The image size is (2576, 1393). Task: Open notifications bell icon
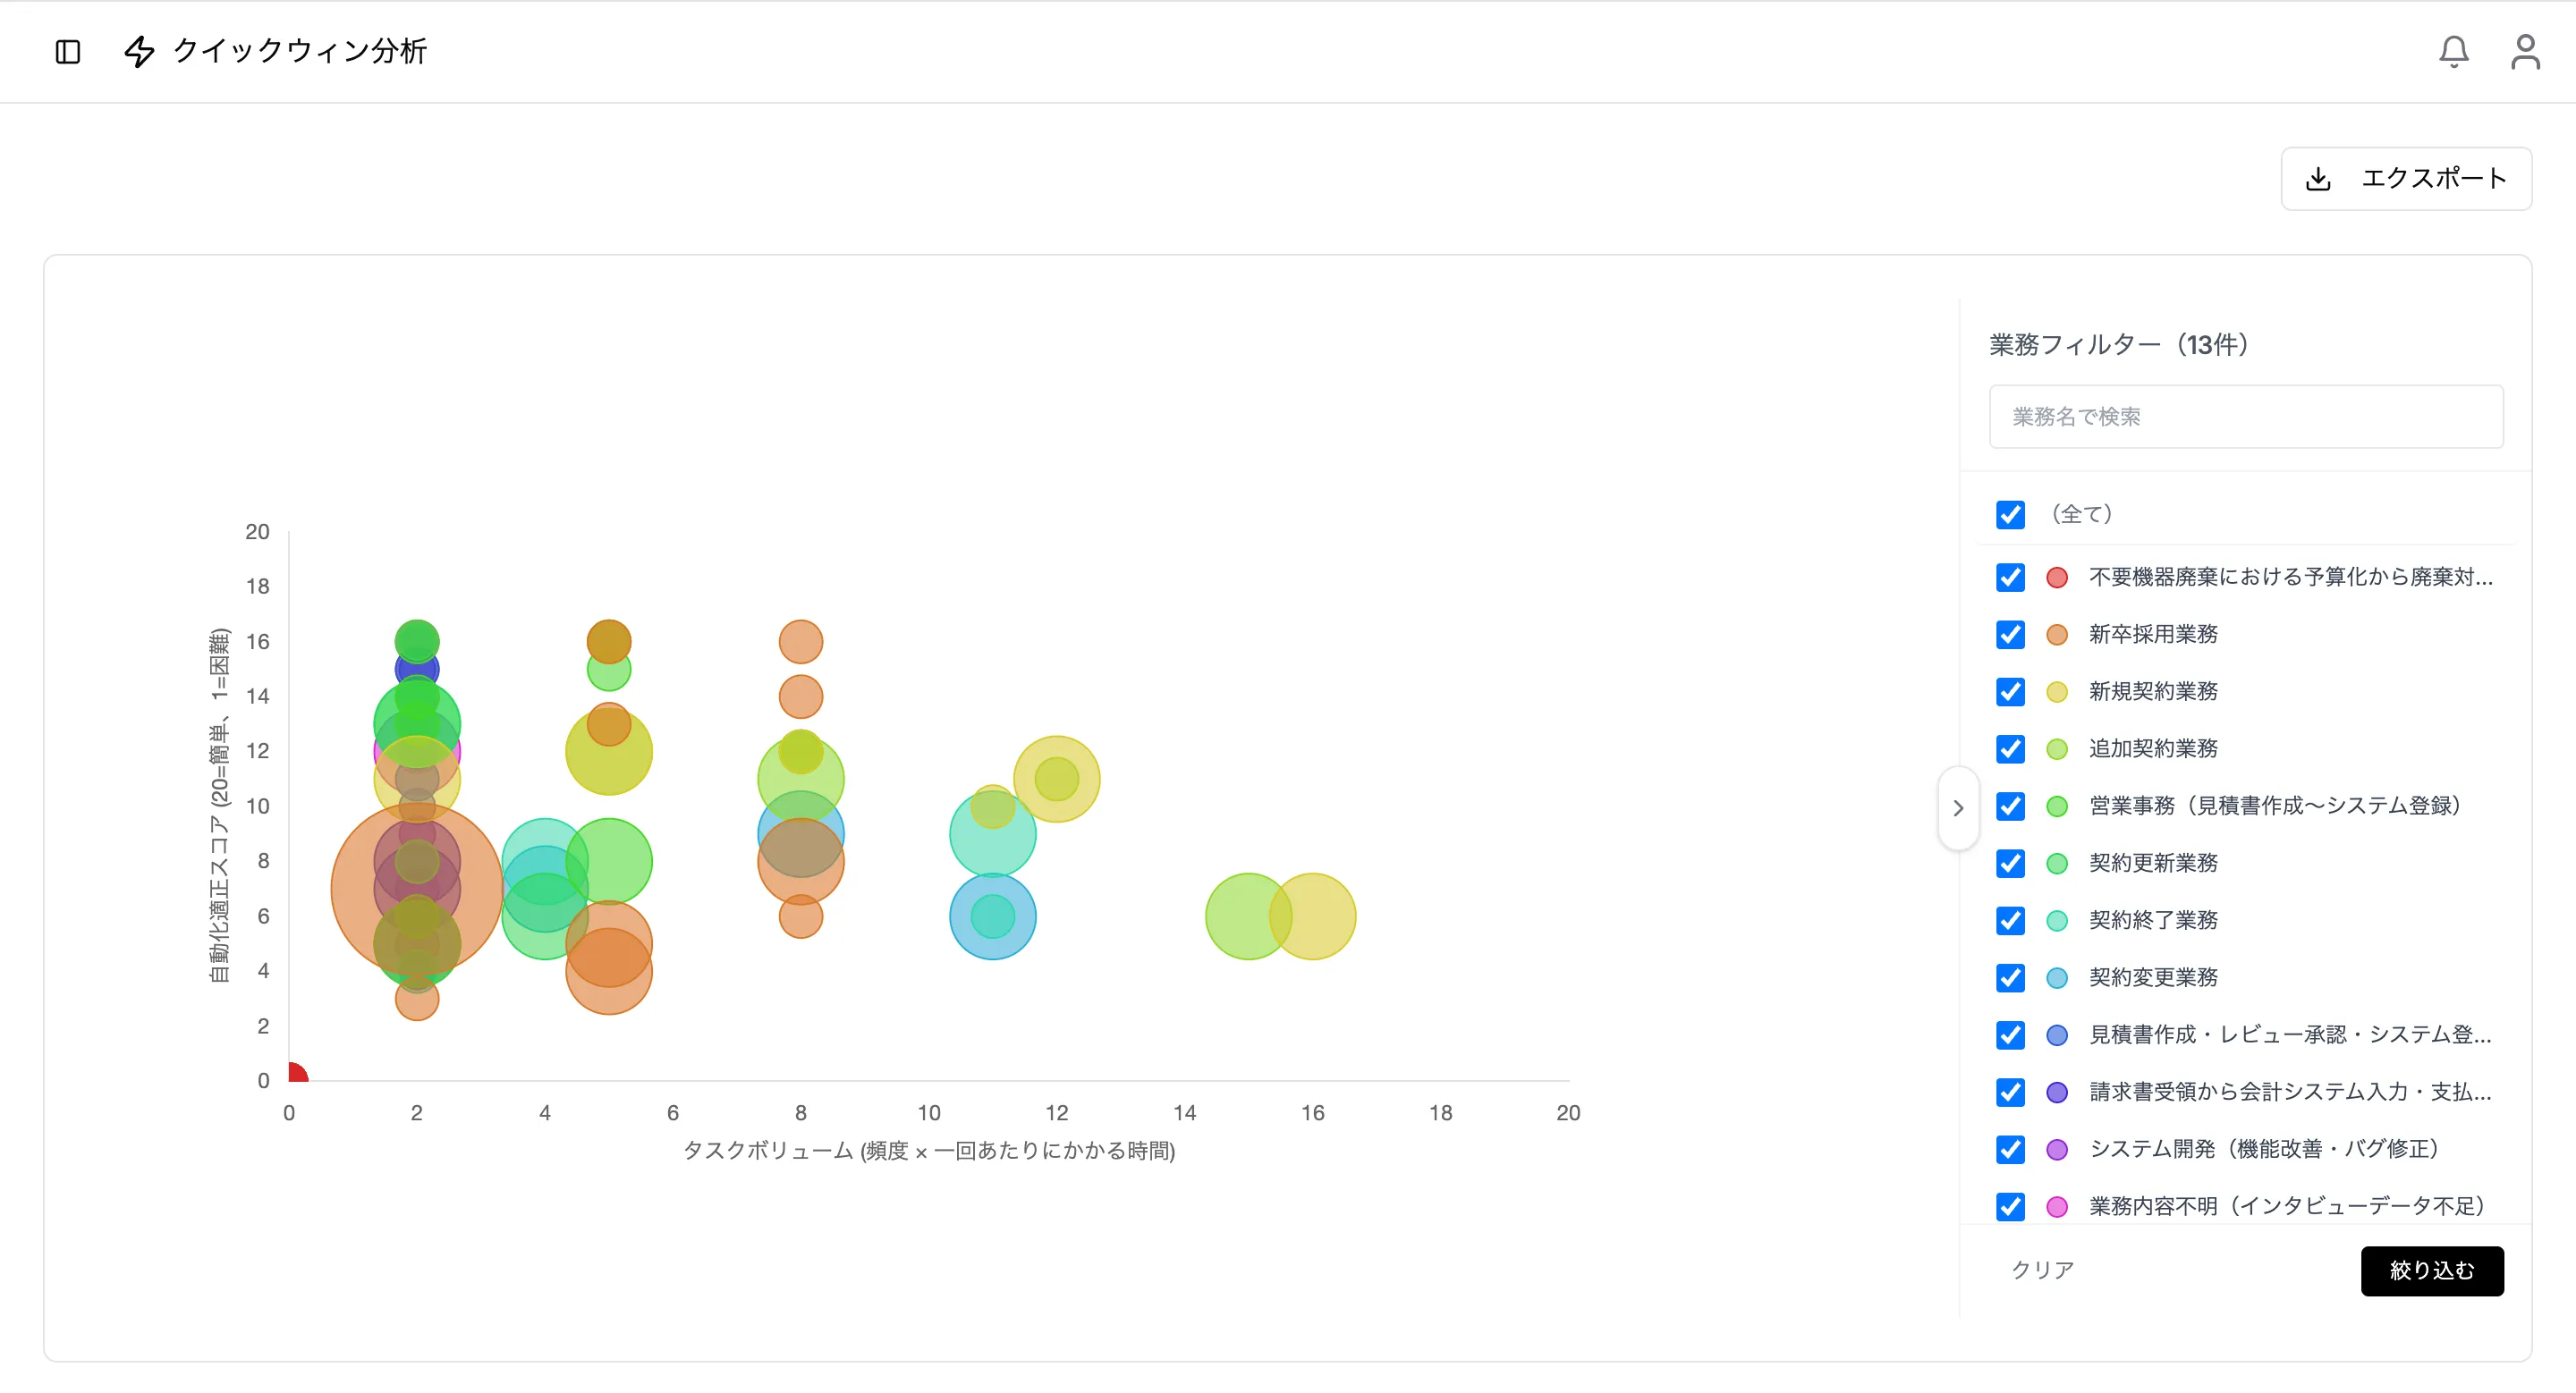2453,51
